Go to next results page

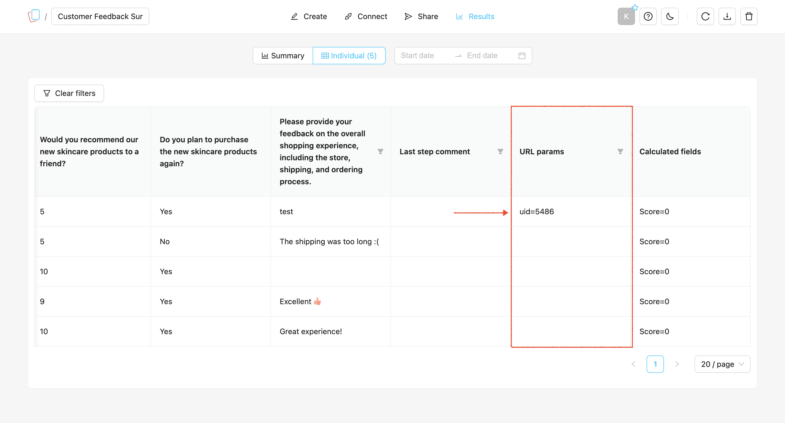[x=677, y=364]
